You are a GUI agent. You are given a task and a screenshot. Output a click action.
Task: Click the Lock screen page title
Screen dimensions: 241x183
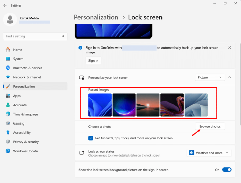coord(145,17)
